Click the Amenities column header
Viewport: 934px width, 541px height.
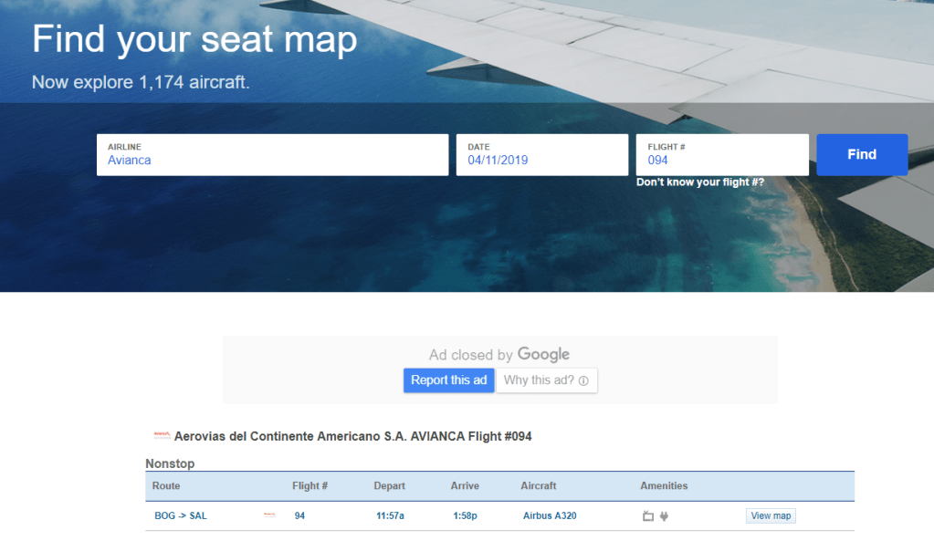pyautogui.click(x=664, y=485)
